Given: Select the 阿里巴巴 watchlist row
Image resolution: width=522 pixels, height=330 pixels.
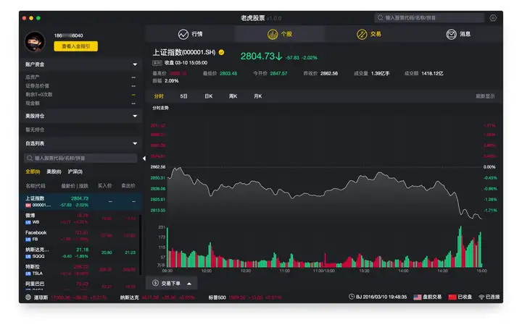Looking at the screenshot, I should (80, 285).
